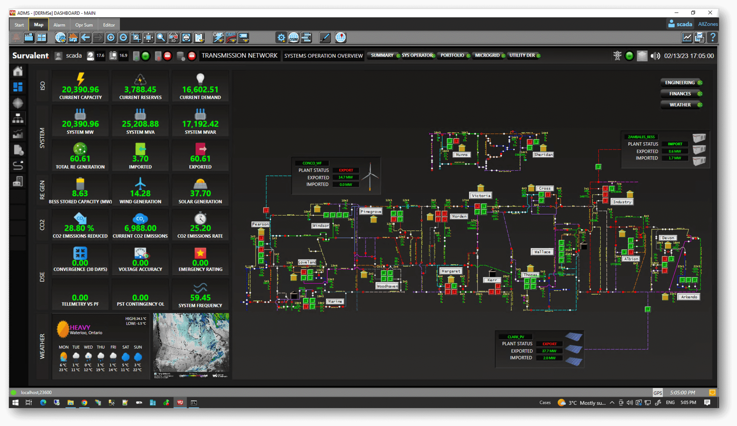Viewport: 737px width, 426px height.
Task: Click the zoom in toolbar button
Action: click(111, 37)
